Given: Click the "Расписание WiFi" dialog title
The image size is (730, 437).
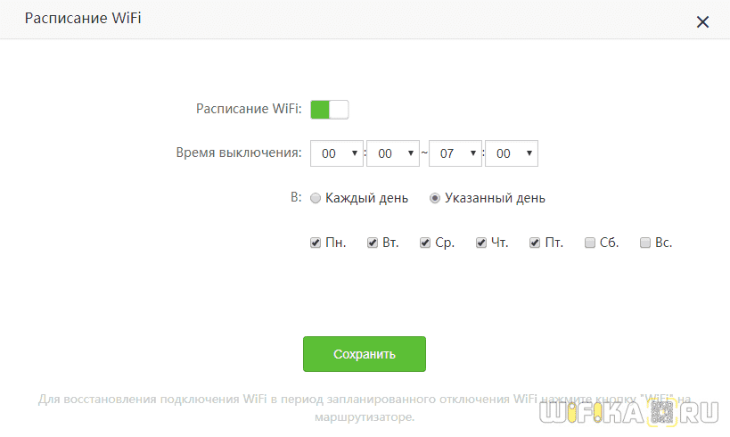Looking at the screenshot, I should click(82, 19).
